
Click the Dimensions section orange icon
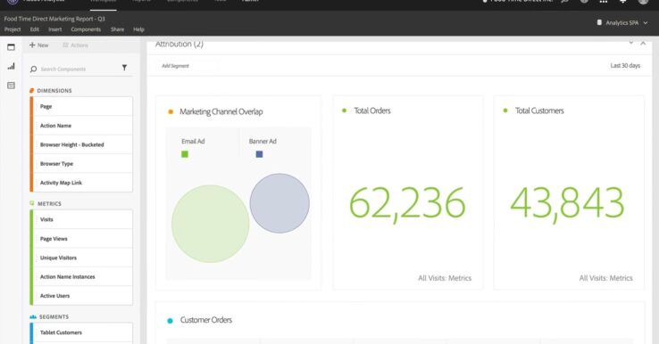pos(31,91)
